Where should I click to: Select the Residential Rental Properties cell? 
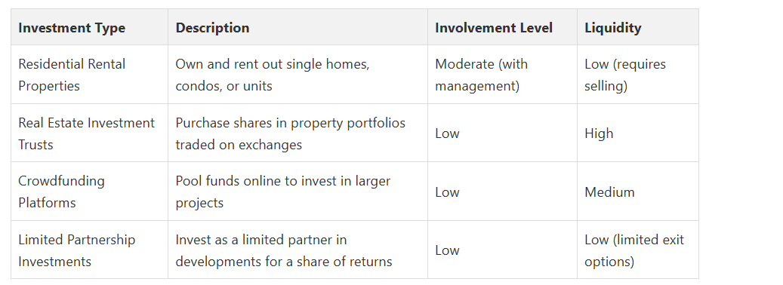89,75
